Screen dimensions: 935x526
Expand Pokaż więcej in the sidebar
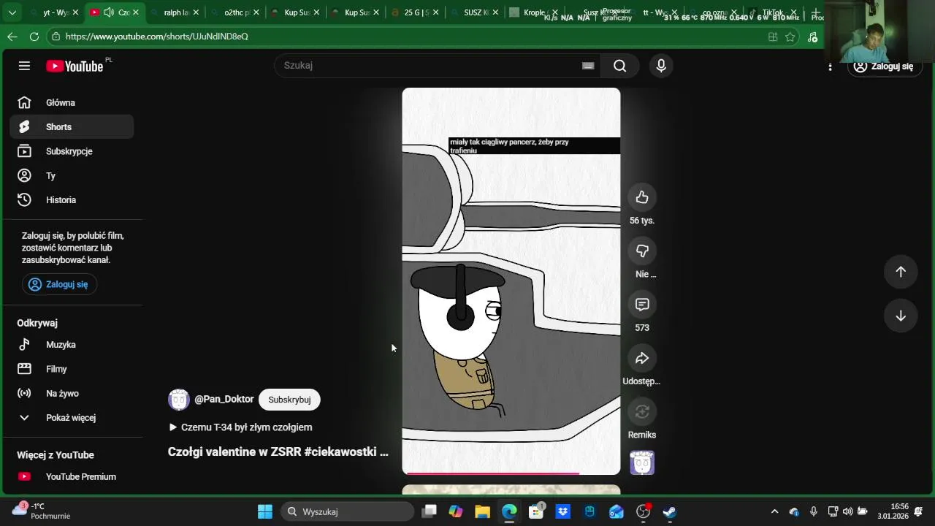(x=72, y=417)
